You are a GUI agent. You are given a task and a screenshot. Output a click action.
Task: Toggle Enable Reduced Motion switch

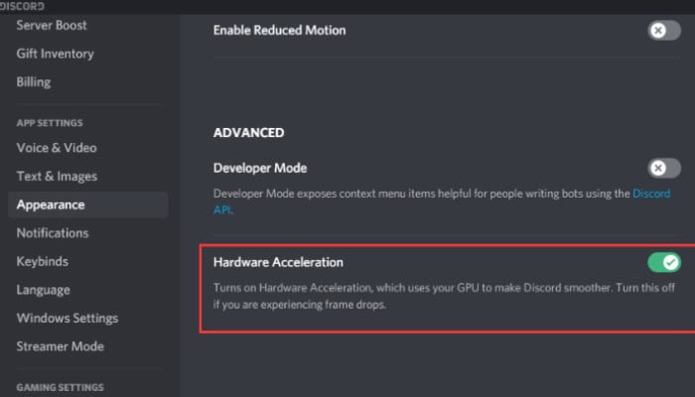pyautogui.click(x=664, y=30)
